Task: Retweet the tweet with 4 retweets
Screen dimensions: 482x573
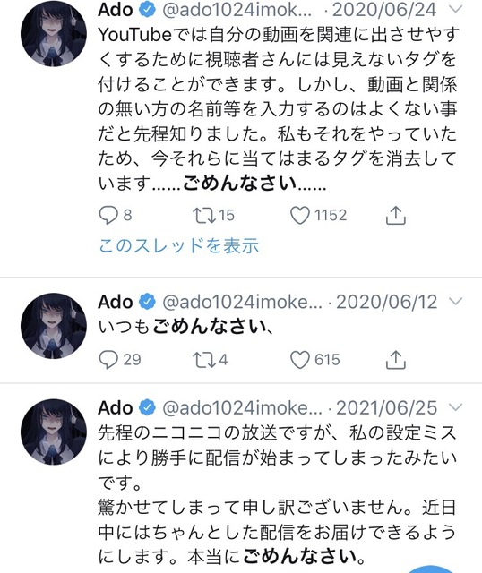Action: (x=204, y=360)
